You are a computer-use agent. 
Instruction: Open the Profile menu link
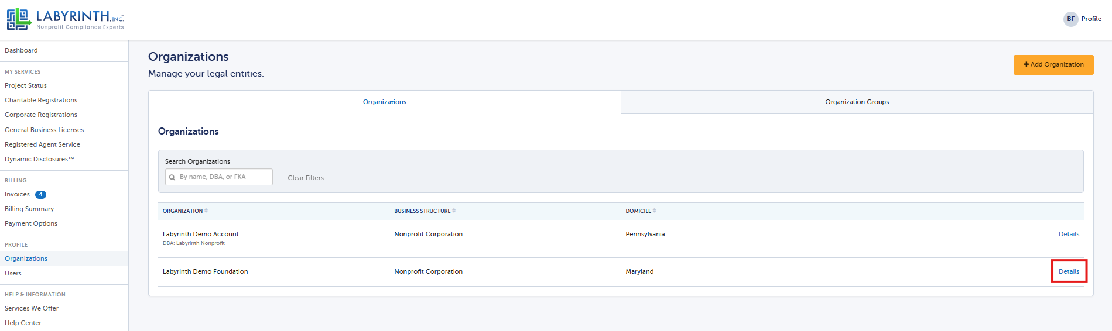pos(1091,19)
